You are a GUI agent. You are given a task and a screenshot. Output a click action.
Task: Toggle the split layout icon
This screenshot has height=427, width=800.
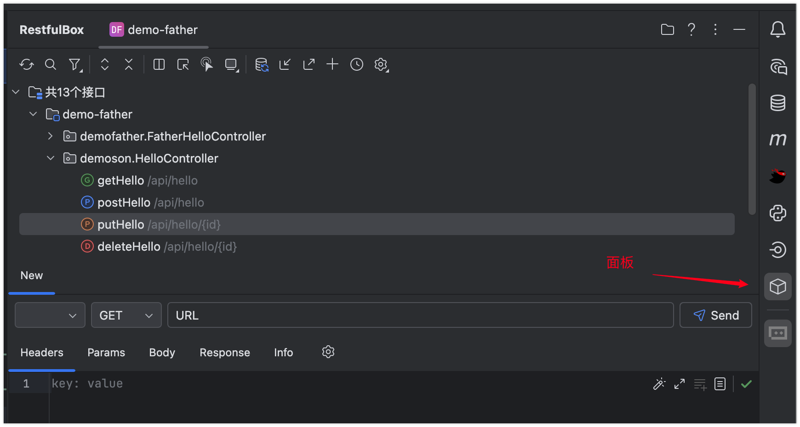point(159,65)
